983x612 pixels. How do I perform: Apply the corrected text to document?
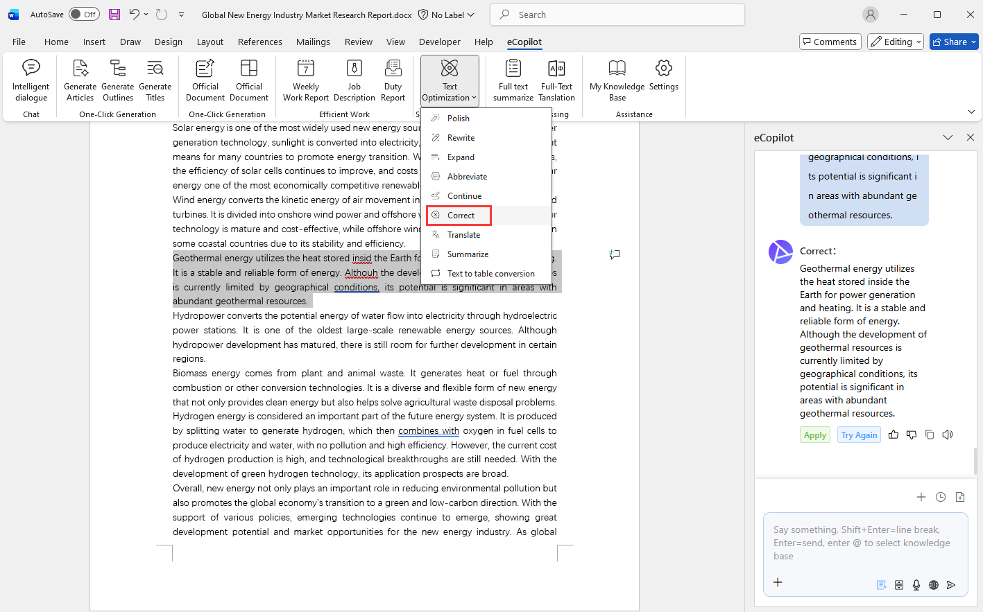(x=815, y=435)
